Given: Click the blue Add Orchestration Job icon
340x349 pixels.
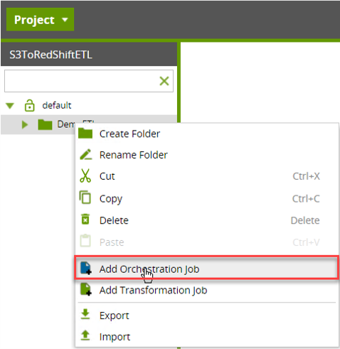Looking at the screenshot, I should point(86,268).
